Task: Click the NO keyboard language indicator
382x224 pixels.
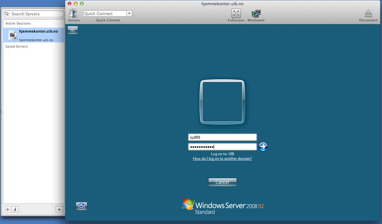Action: click(x=73, y=30)
